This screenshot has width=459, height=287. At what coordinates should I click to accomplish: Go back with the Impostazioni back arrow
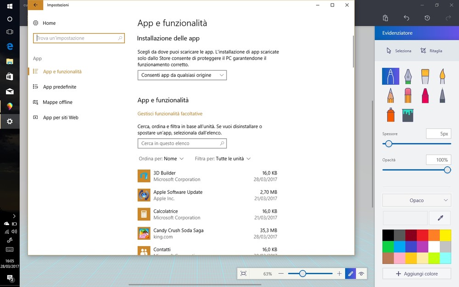point(35,5)
